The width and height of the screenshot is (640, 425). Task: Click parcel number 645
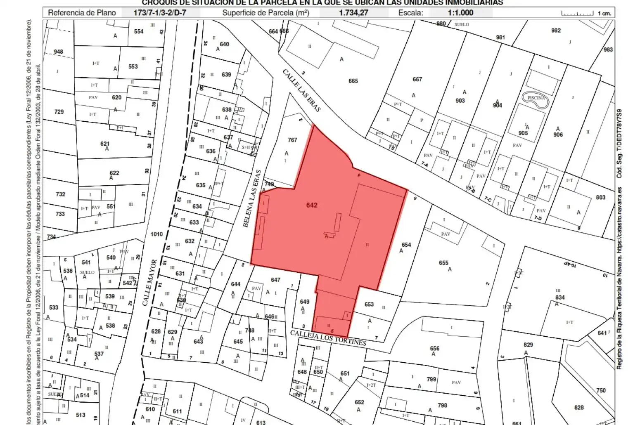point(238,342)
